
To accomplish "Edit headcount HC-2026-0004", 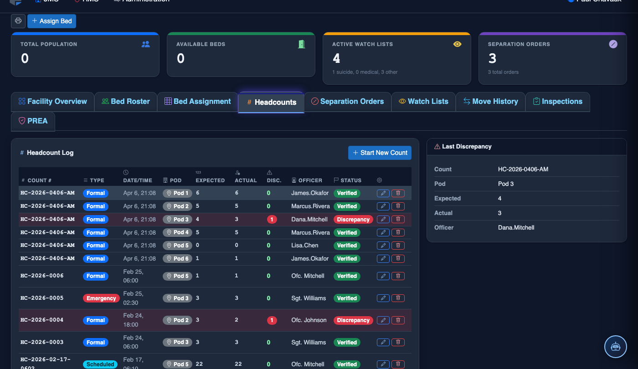I will pos(383,320).
